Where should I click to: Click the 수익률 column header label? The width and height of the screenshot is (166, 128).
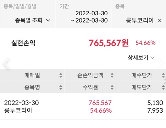90,87
